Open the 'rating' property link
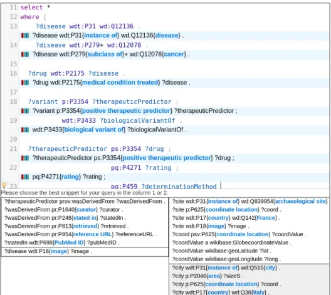Image resolution: width=331 pixels, height=295 pixels. (x=70, y=177)
